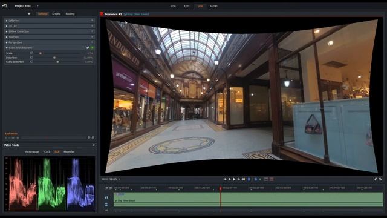Viewport: 387px width, 218px height.
Task: Open the Magnifier video tool
Action: pos(69,152)
